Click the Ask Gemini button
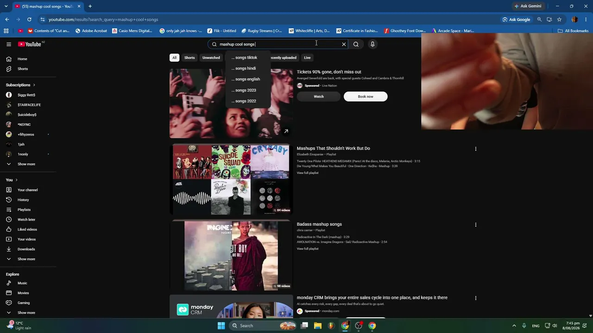 coord(528,6)
